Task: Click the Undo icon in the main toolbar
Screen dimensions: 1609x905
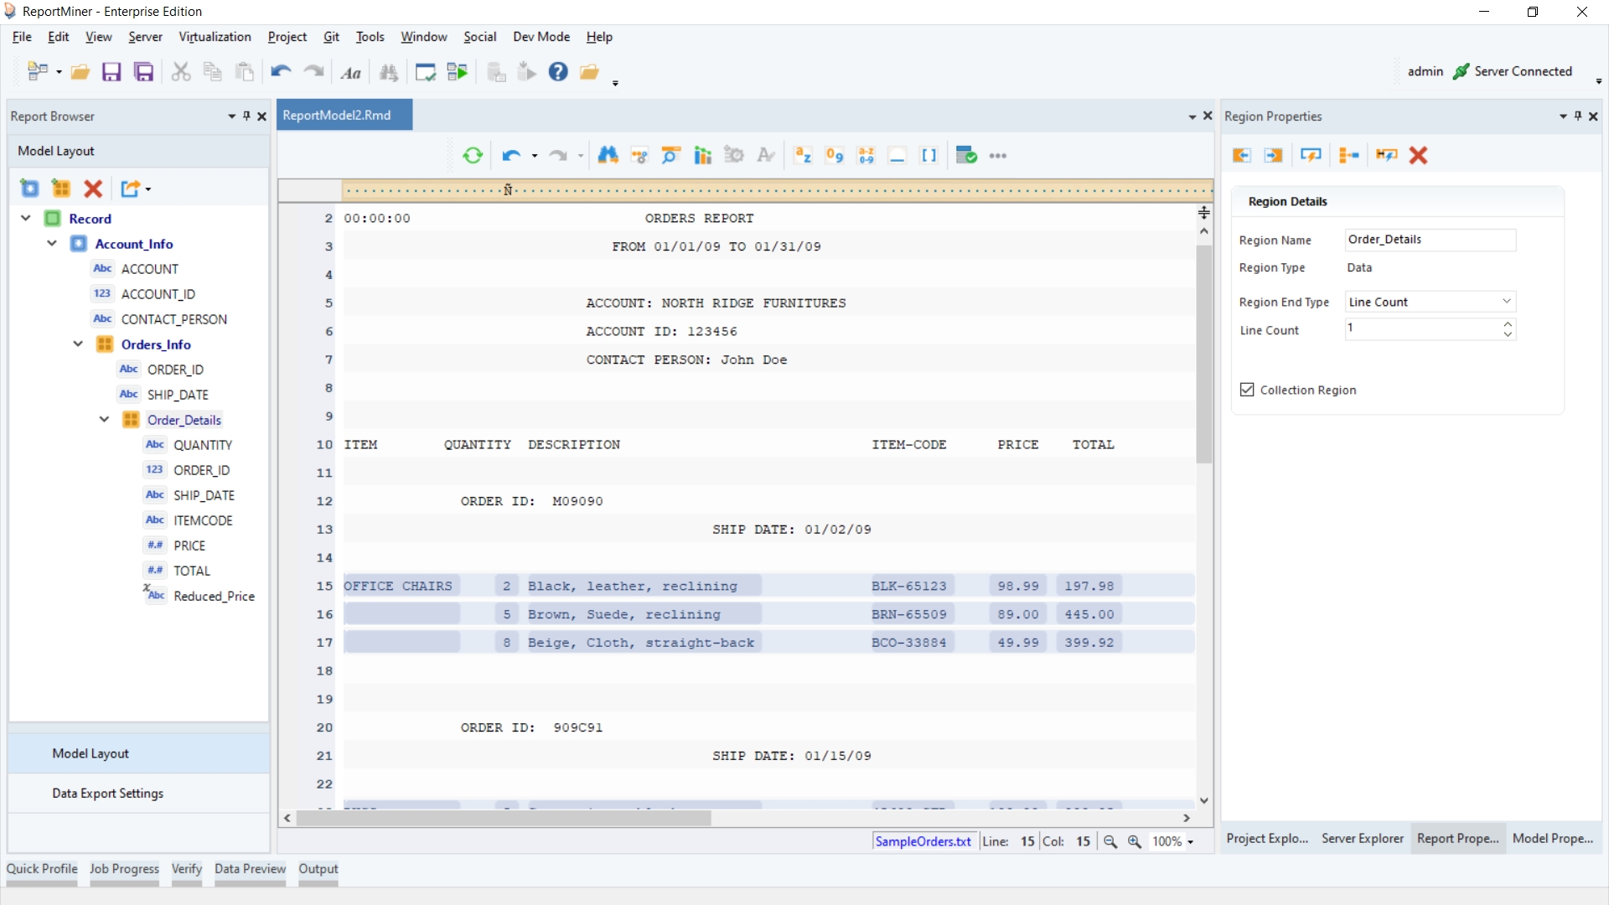Action: tap(281, 73)
